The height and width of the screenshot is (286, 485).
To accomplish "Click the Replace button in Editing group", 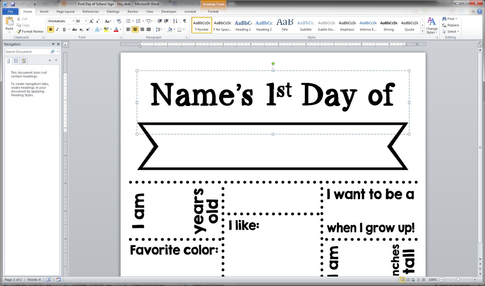I will point(451,25).
